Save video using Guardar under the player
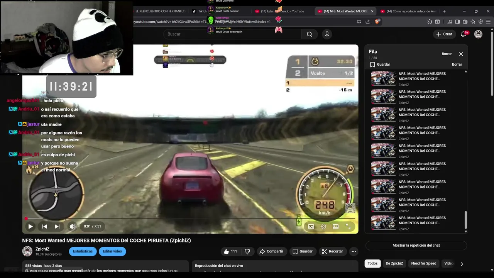This screenshot has height=278, width=494. [x=303, y=251]
